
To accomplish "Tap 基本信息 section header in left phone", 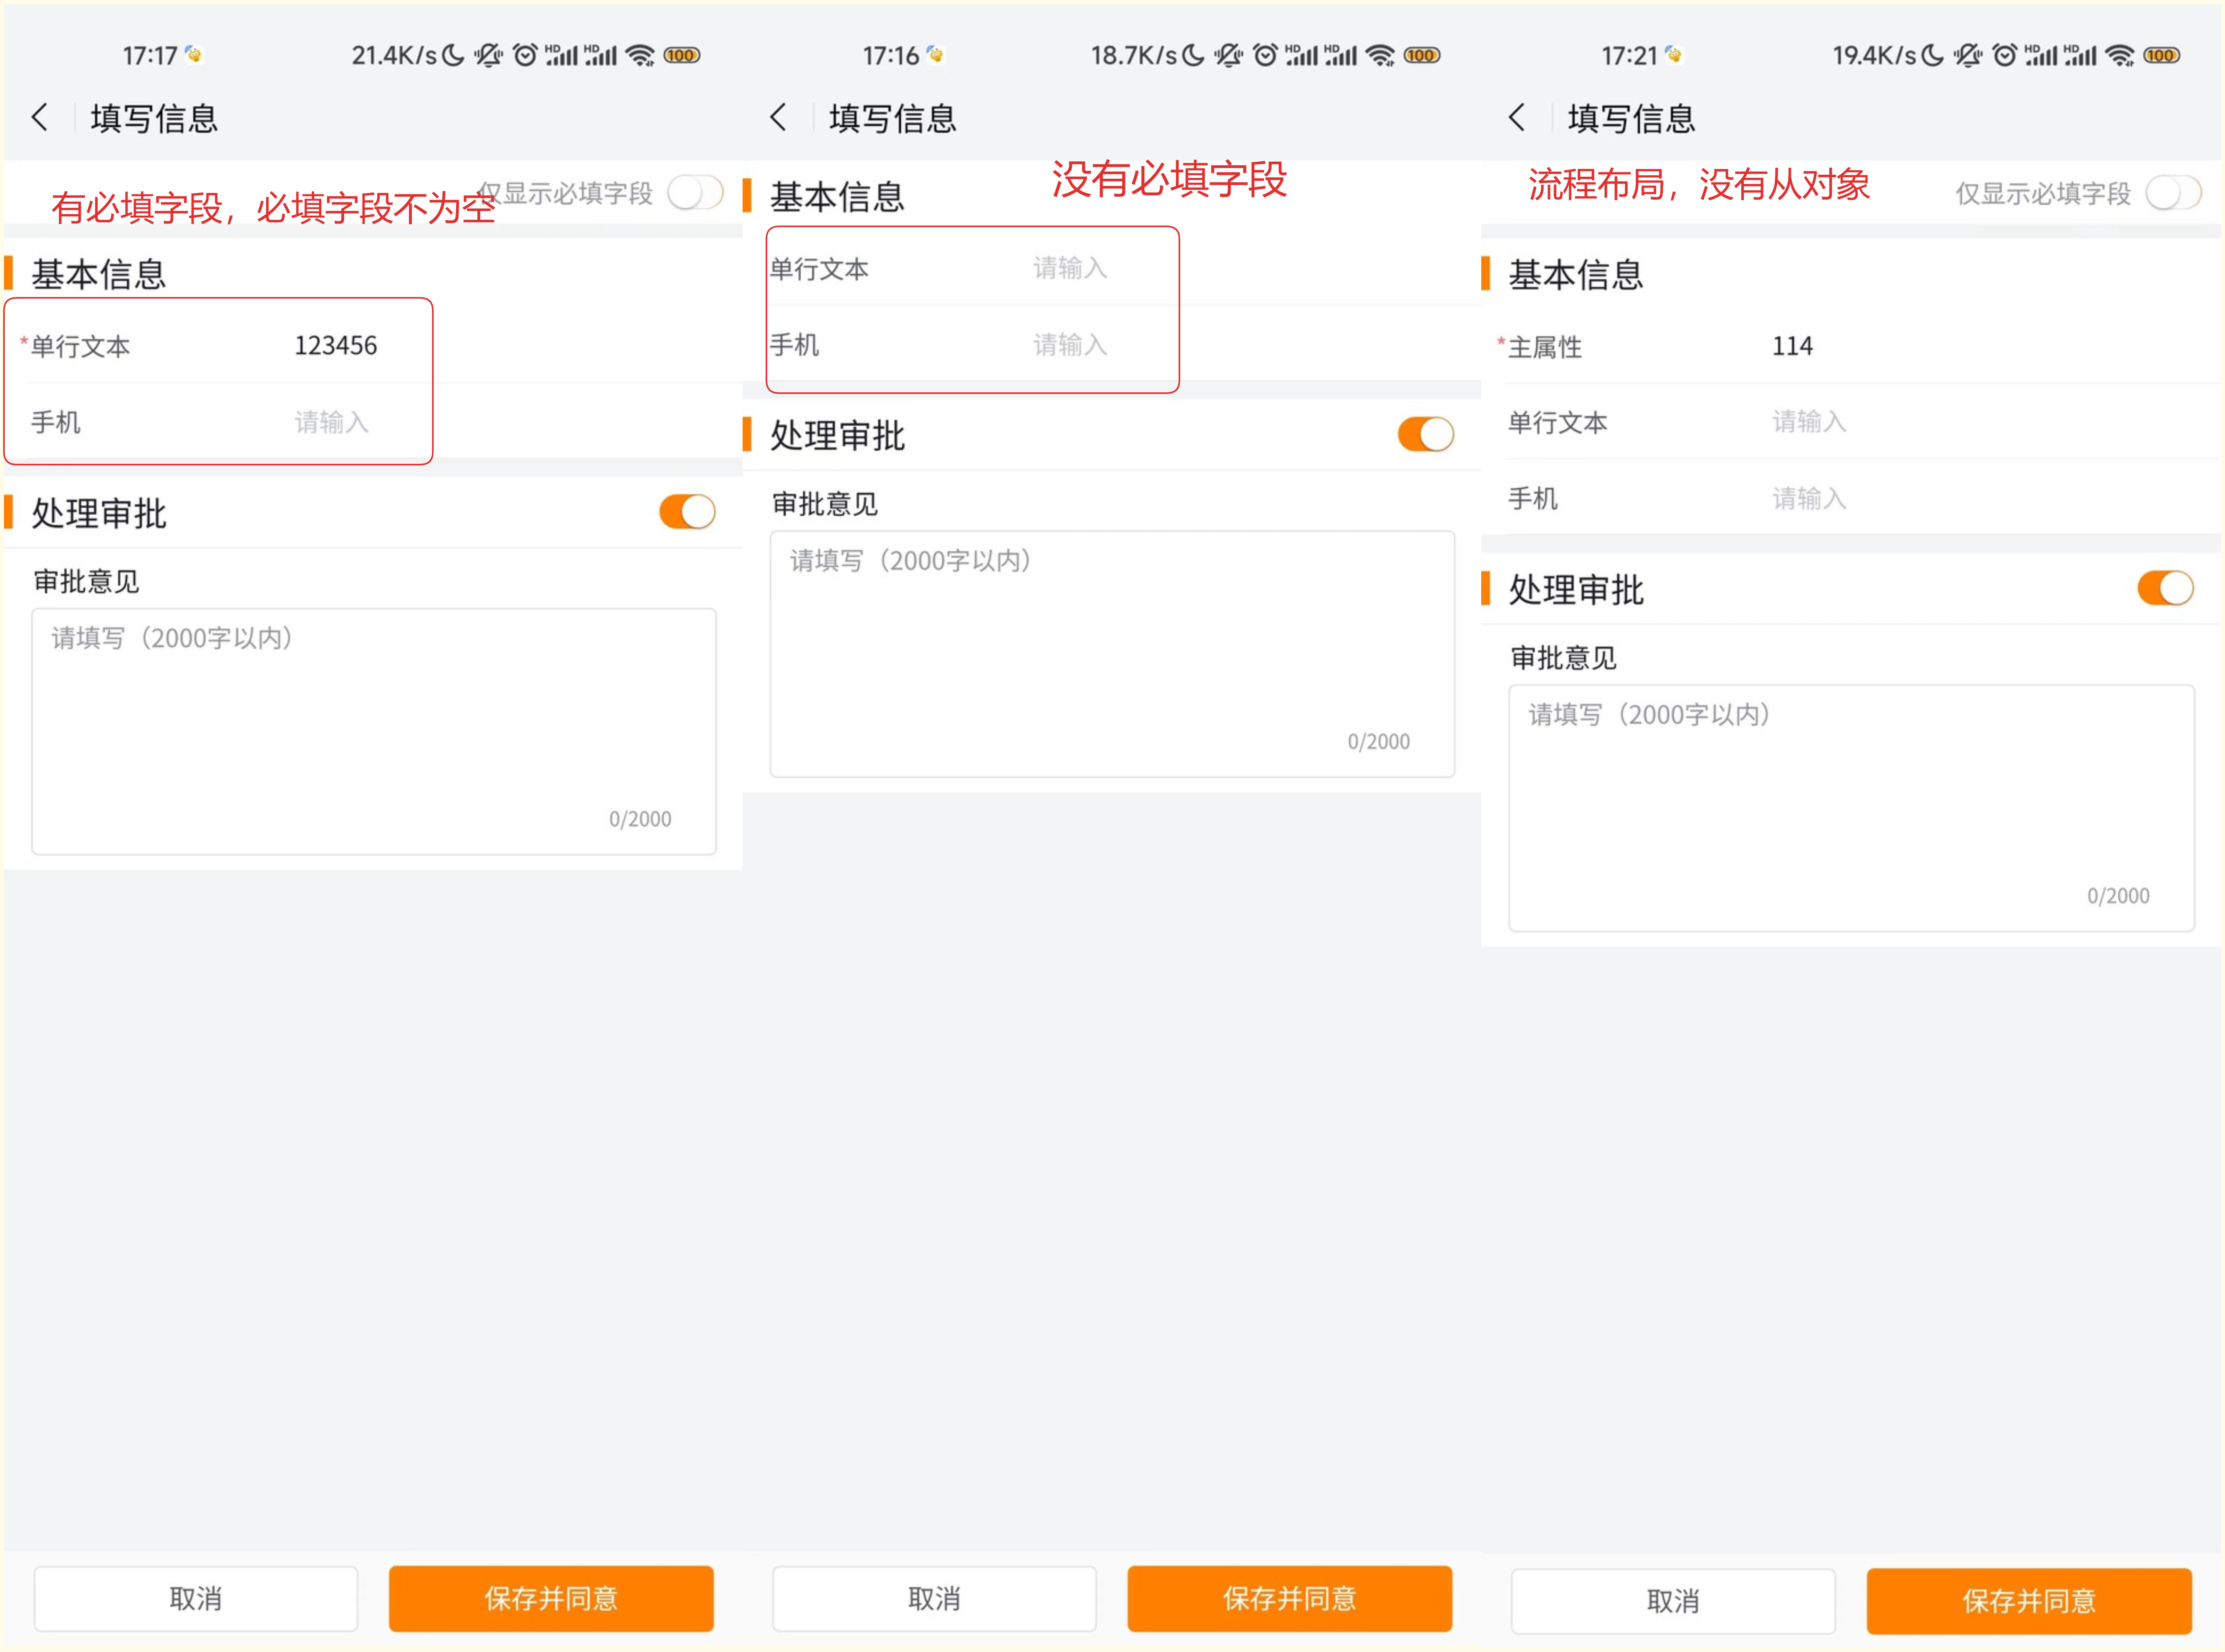I will click(99, 274).
